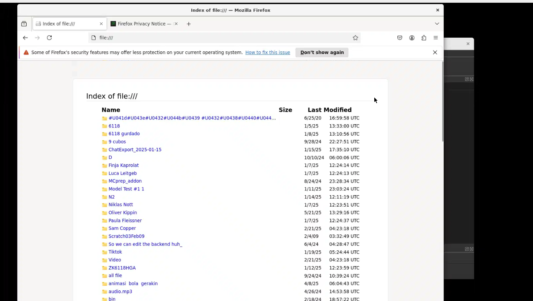Dismiss the security warning notification bar

click(435, 53)
